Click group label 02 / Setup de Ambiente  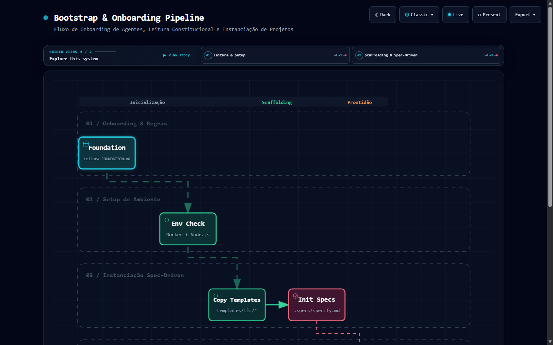pos(123,199)
